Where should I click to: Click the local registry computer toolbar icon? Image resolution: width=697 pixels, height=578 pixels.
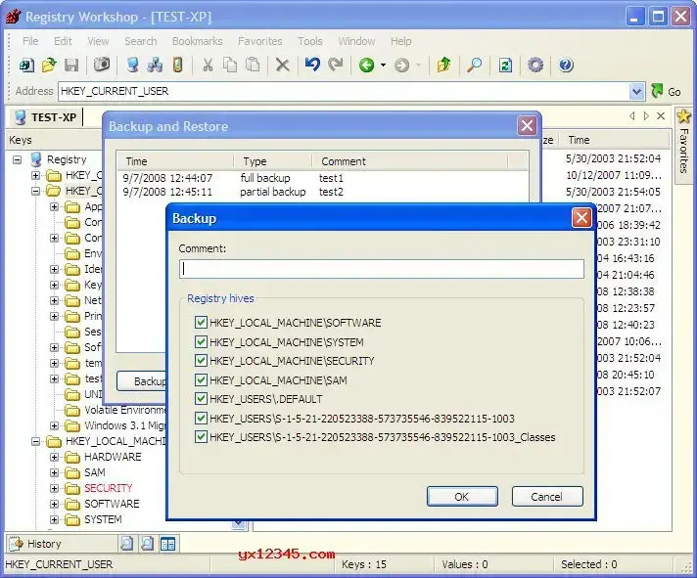pos(132,66)
